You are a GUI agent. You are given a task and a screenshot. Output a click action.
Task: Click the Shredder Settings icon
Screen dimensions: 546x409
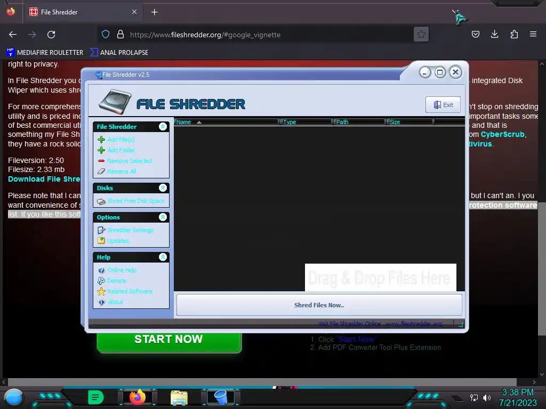point(101,230)
